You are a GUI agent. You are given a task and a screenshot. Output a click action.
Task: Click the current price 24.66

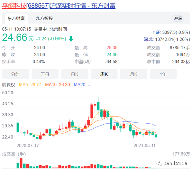14,37
